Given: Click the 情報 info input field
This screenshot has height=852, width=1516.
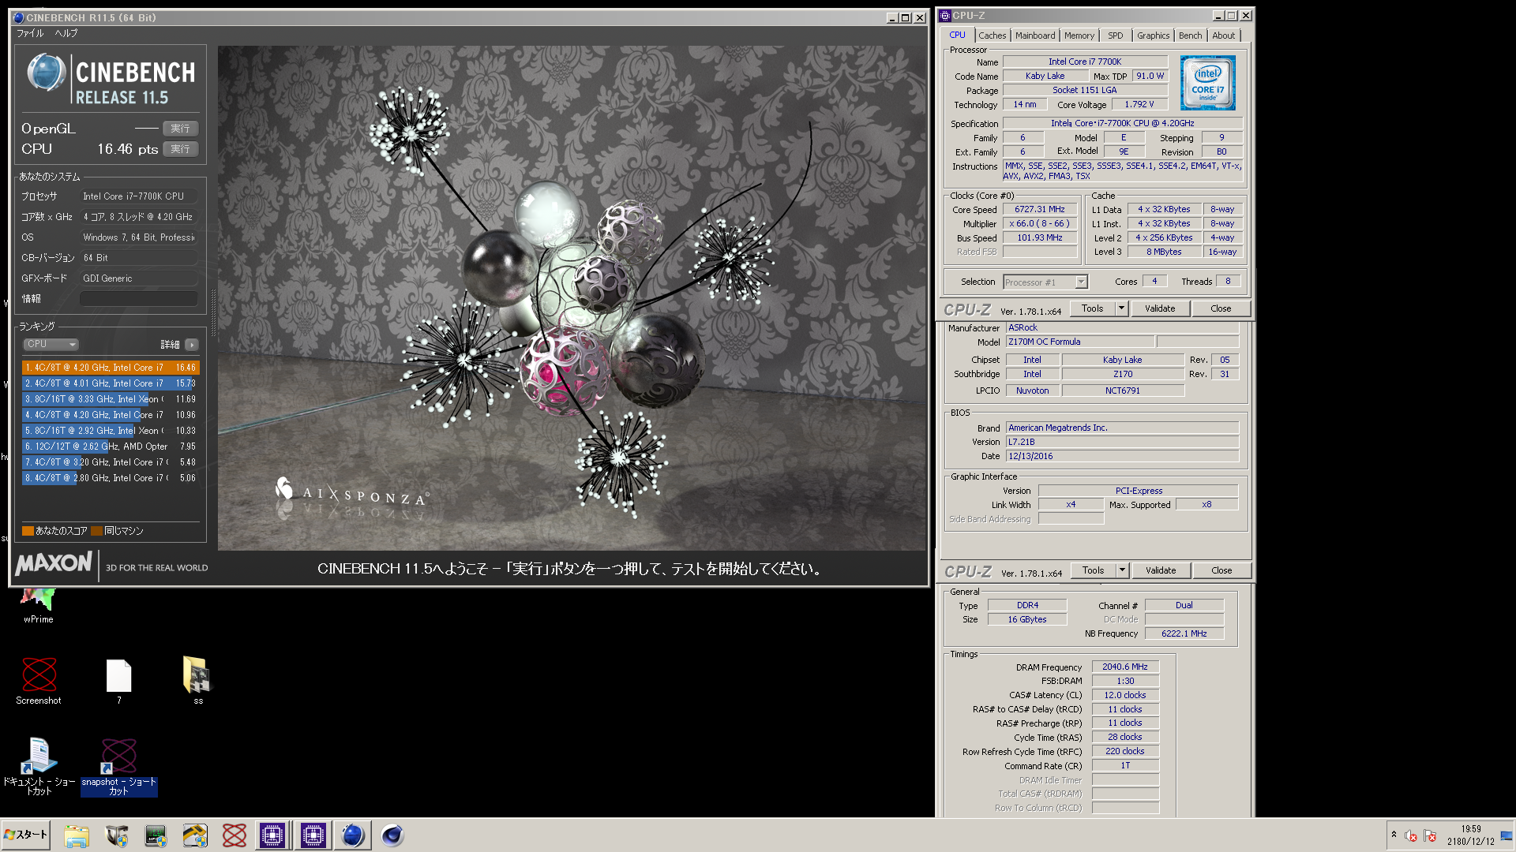Looking at the screenshot, I should tap(139, 298).
